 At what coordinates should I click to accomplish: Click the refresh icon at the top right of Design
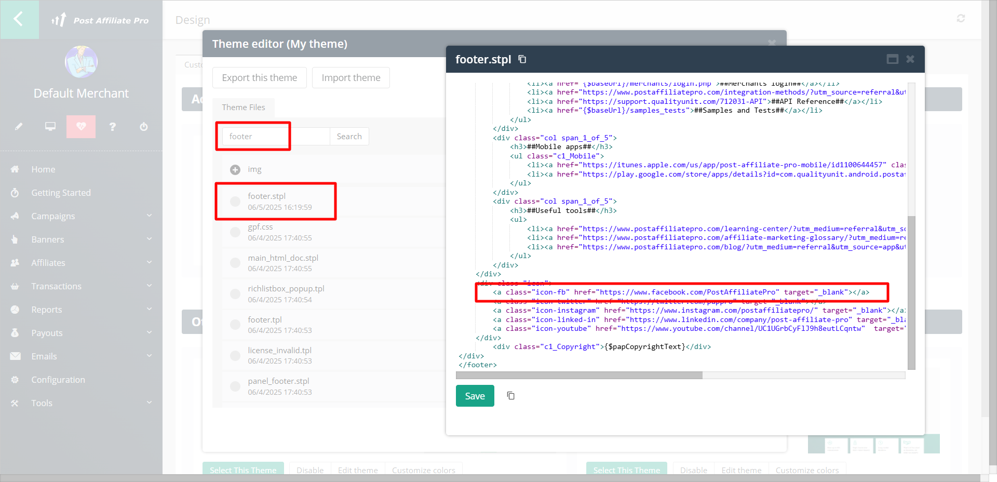pos(961,18)
